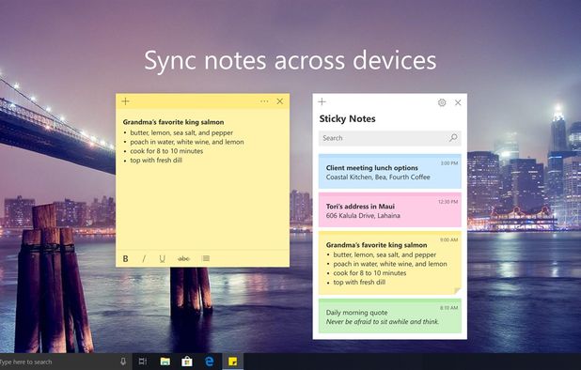Viewport: 581px width, 370px height.
Task: Toggle strikethrough formatting in the note
Action: pos(183,258)
